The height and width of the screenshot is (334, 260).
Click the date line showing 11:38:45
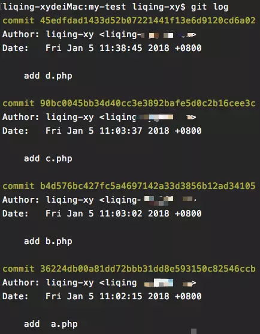coord(102,48)
